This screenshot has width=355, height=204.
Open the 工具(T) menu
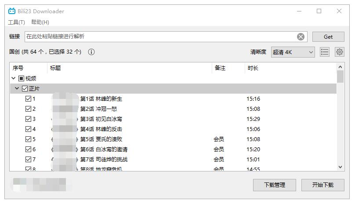[16, 22]
